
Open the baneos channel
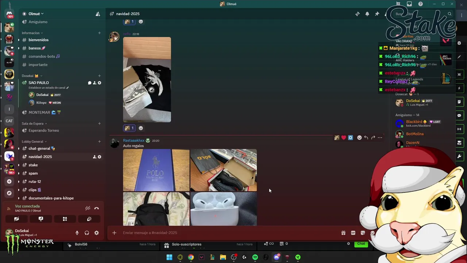tap(37, 48)
